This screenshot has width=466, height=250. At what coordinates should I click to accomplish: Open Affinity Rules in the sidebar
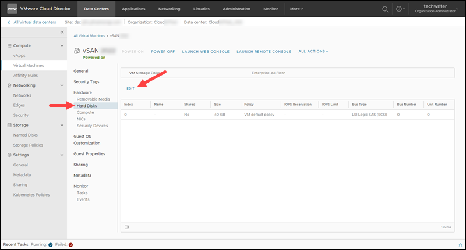click(x=26, y=76)
